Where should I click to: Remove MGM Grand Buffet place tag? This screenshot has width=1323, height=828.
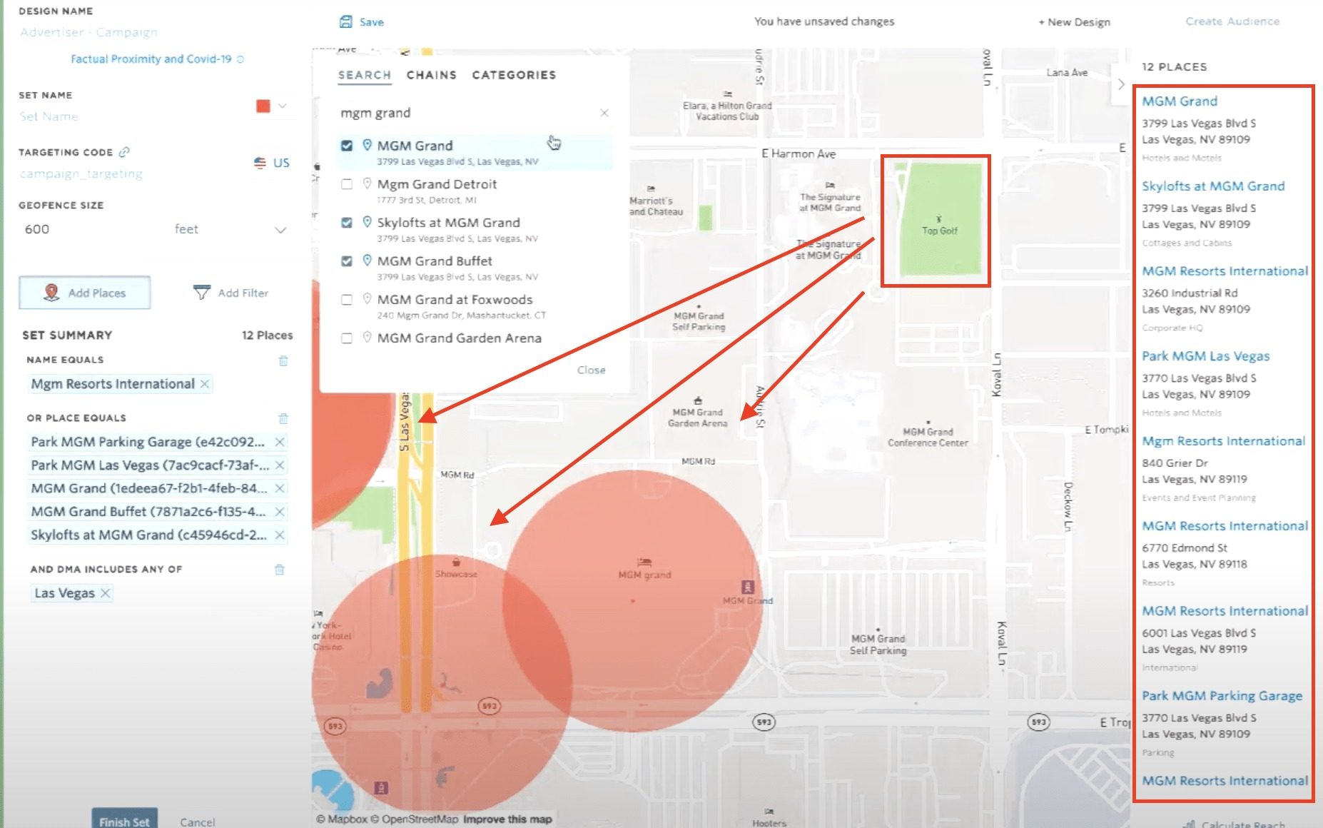click(280, 512)
